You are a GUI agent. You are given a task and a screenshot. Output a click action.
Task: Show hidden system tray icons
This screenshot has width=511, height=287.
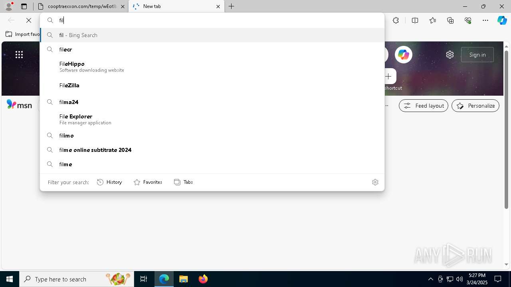(x=431, y=279)
